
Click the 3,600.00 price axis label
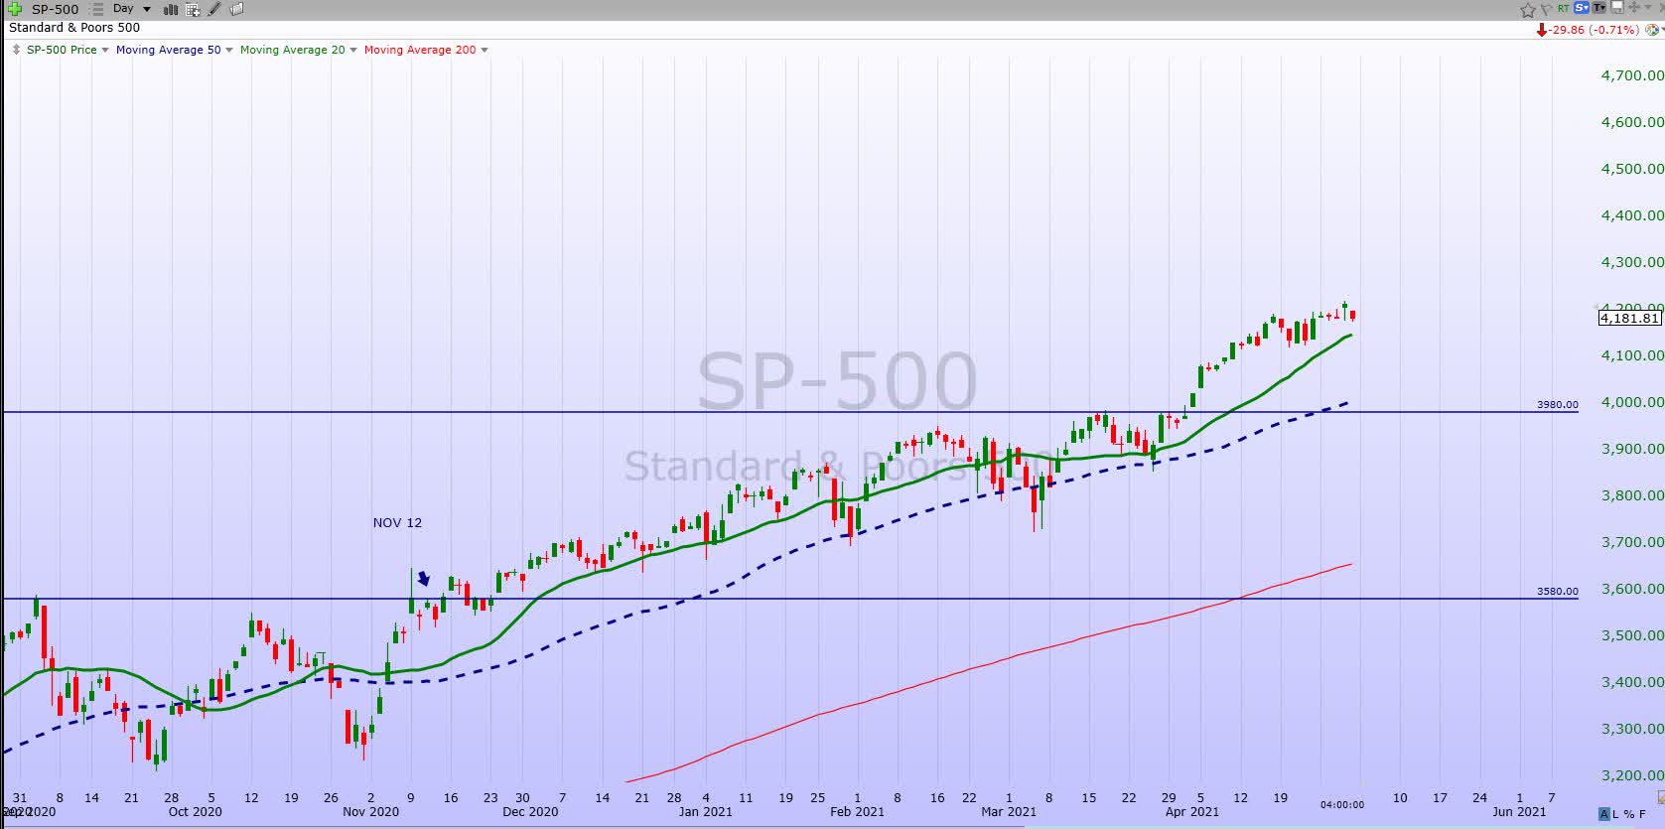pyautogui.click(x=1632, y=589)
